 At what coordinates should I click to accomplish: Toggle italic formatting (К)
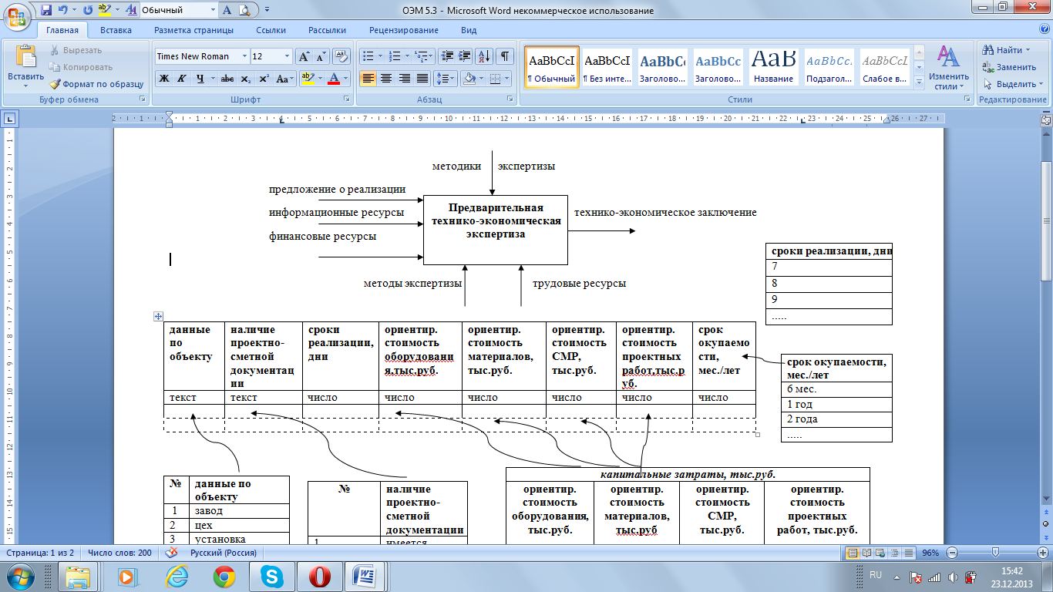pos(182,79)
